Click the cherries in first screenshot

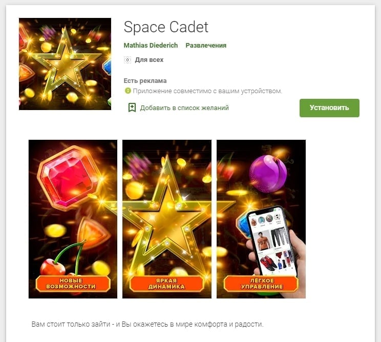63,259
